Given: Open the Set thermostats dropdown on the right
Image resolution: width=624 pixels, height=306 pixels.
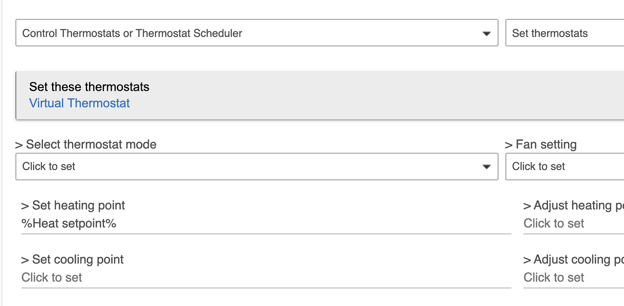Looking at the screenshot, I should pos(565,32).
